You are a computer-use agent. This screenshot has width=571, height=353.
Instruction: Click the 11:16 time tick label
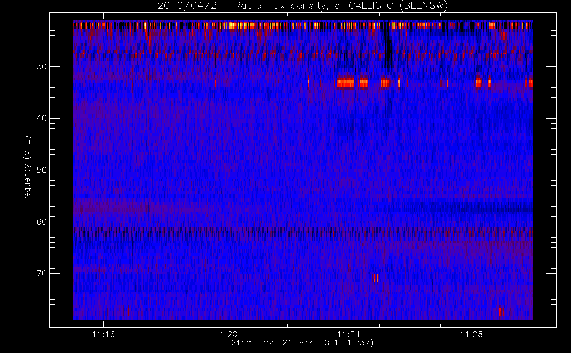coord(103,334)
